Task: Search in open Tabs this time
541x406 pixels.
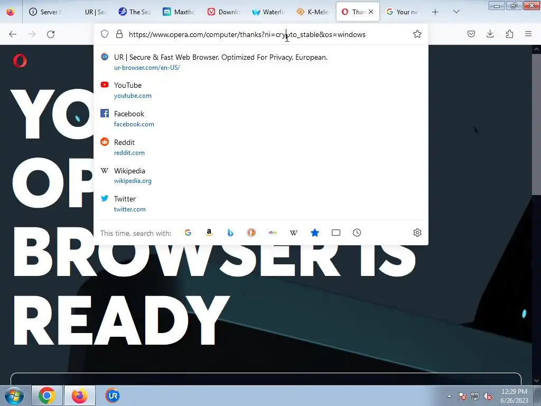Action: (335, 233)
